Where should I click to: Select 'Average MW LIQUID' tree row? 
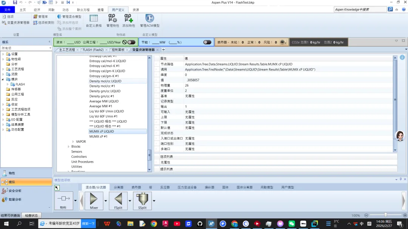coord(104,101)
